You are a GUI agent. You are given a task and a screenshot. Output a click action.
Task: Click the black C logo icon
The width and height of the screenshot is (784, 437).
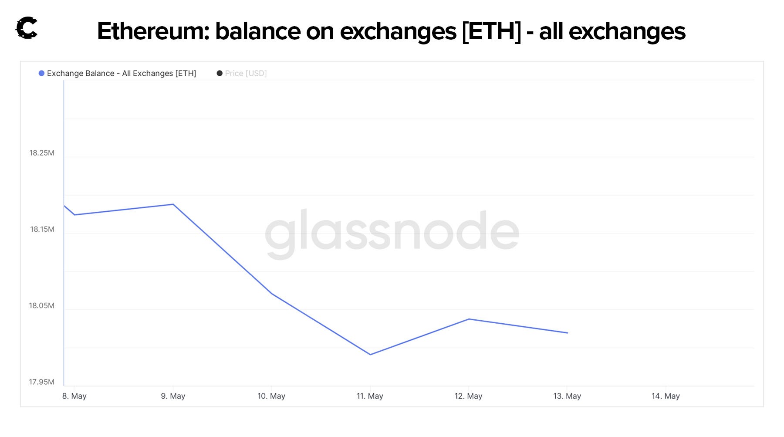pos(27,28)
